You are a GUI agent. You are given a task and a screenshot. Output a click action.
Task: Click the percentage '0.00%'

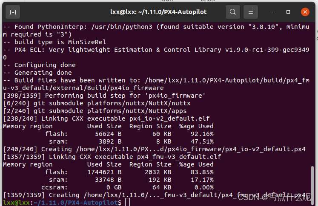204,188
